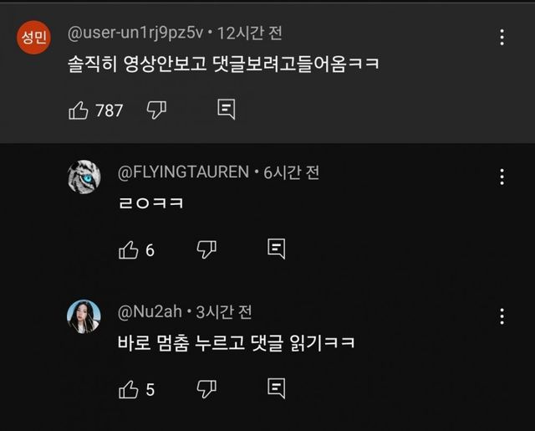This screenshot has height=431, width=535.
Task: Open the @Nu2ah profile picture
Action: click(84, 317)
